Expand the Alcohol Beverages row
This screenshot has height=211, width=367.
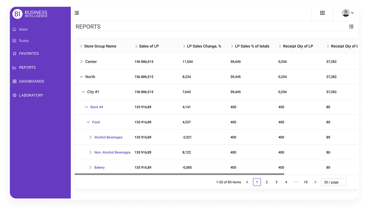point(91,137)
